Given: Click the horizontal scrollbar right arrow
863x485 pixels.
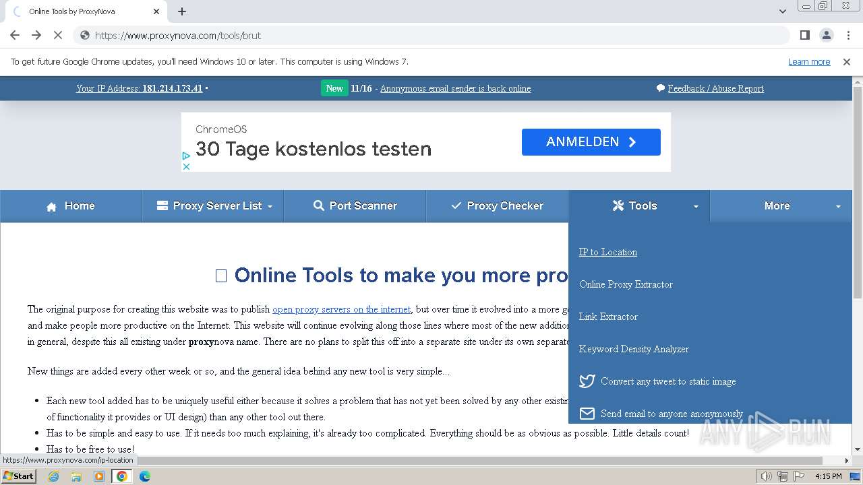Looking at the screenshot, I should (x=847, y=461).
